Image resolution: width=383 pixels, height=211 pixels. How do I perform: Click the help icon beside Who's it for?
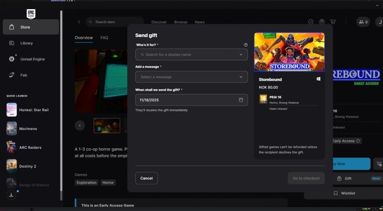point(246,45)
